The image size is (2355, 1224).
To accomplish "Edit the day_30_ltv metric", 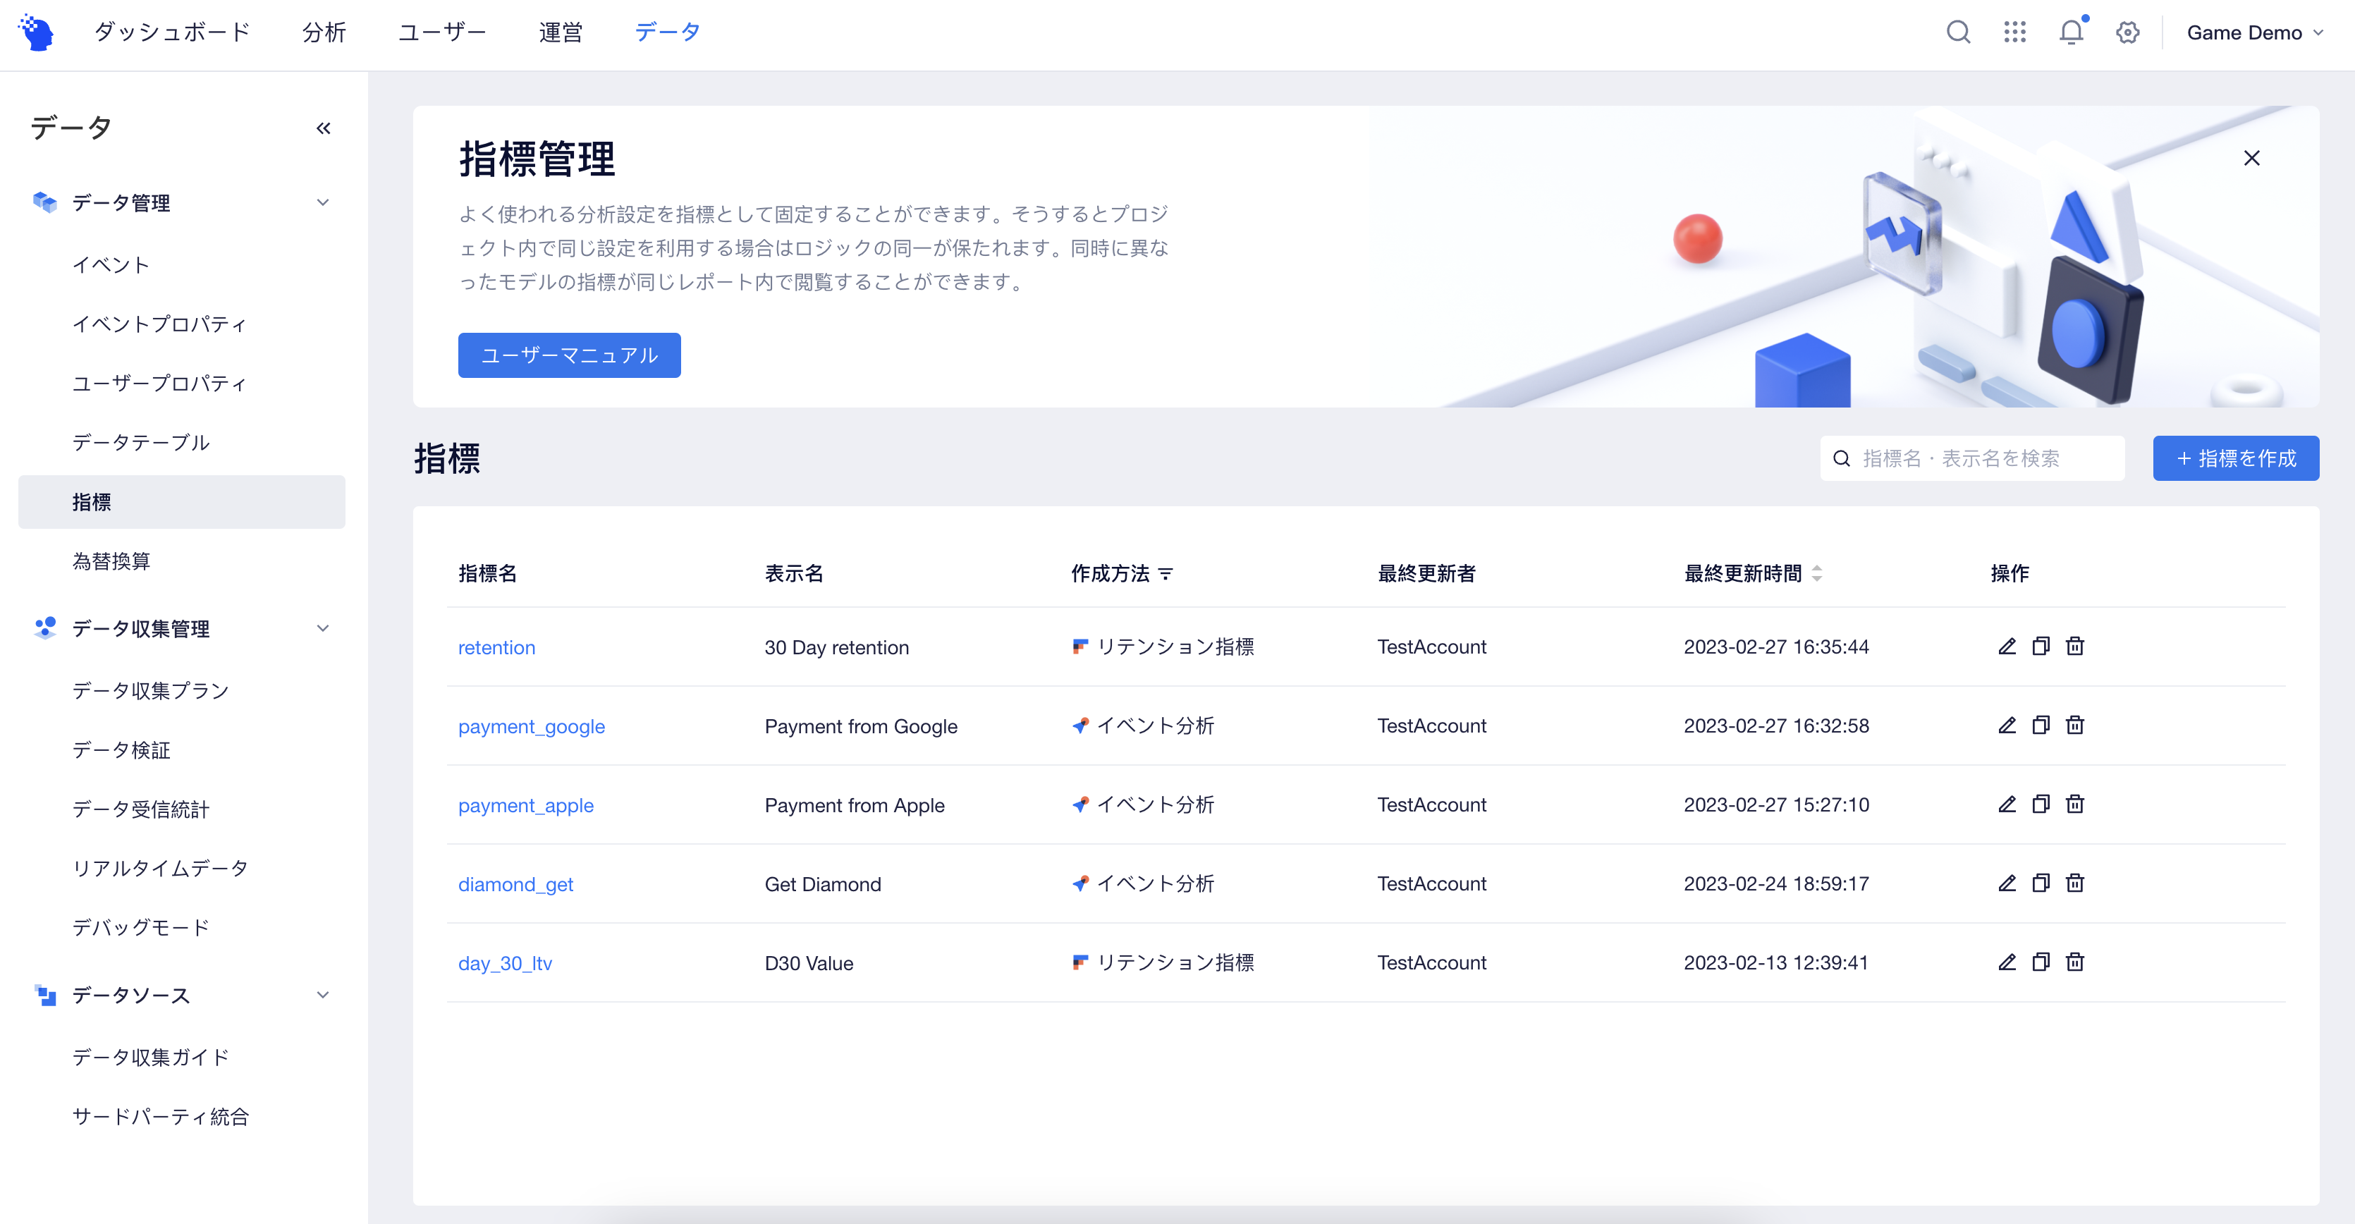I will coord(2007,962).
